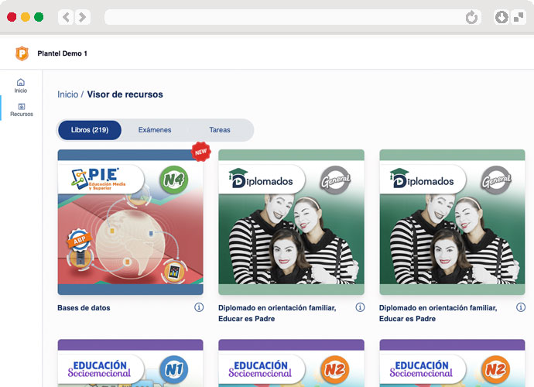
Task: Open the PIE Bases de datos book cover
Action: [131, 222]
